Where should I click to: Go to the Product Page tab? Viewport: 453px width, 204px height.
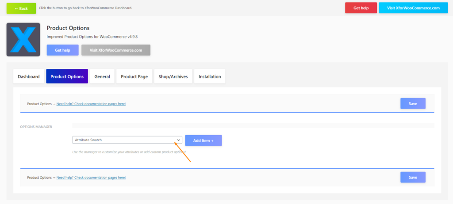click(x=134, y=76)
